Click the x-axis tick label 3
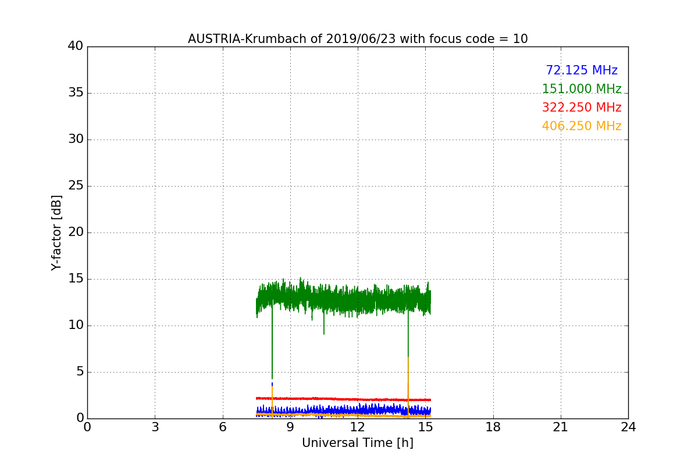698x465 pixels. pos(155,427)
